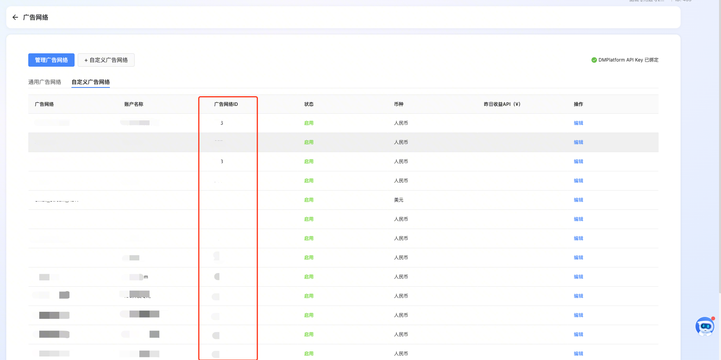Click the 昨日收益API (¥) column header
The width and height of the screenshot is (721, 360).
[x=502, y=104]
